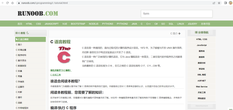Screen dimensions: 233x110
Task: Open NODEJS in navigation bar
Action: click(x=94, y=24)
